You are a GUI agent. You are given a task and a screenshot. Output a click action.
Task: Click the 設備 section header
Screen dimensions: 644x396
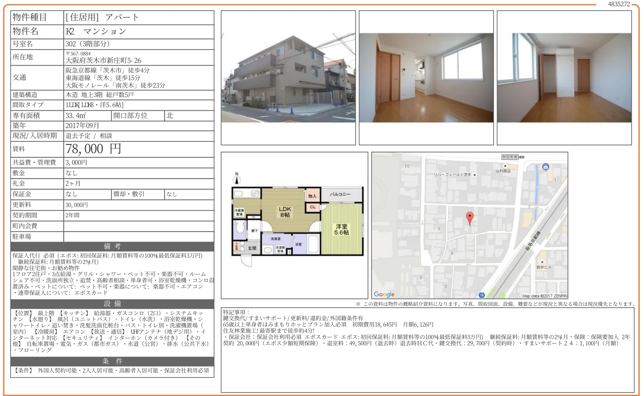112,304
